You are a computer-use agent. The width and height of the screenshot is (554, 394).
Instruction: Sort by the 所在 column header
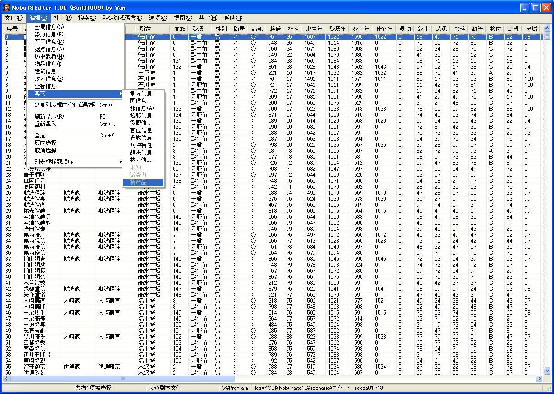click(x=154, y=29)
